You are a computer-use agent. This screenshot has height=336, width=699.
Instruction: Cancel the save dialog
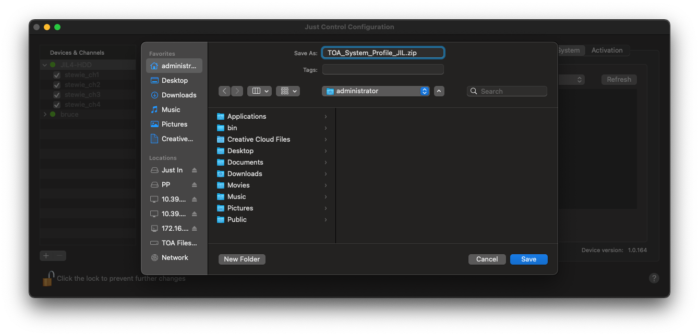487,259
